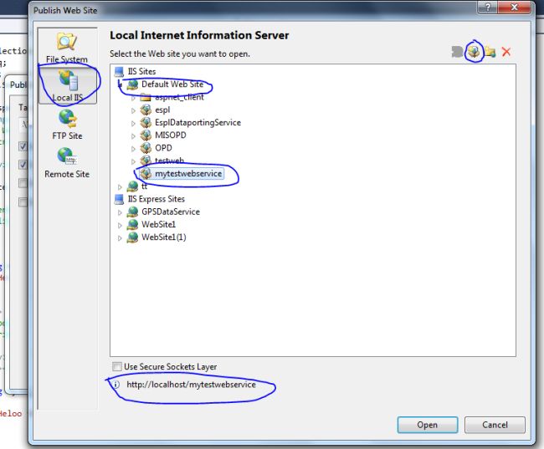This screenshot has height=449, width=544.
Task: Click the Cancel button
Action: click(495, 425)
